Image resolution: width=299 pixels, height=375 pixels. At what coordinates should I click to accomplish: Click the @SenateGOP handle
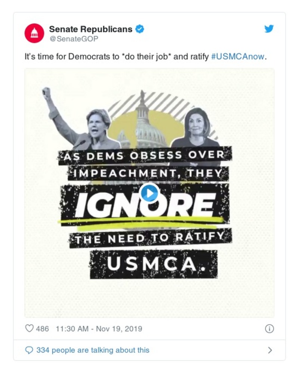73,38
